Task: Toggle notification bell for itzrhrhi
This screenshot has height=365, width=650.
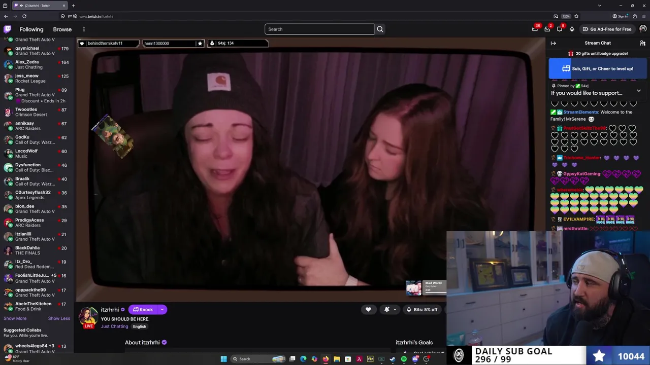Action: click(x=387, y=309)
